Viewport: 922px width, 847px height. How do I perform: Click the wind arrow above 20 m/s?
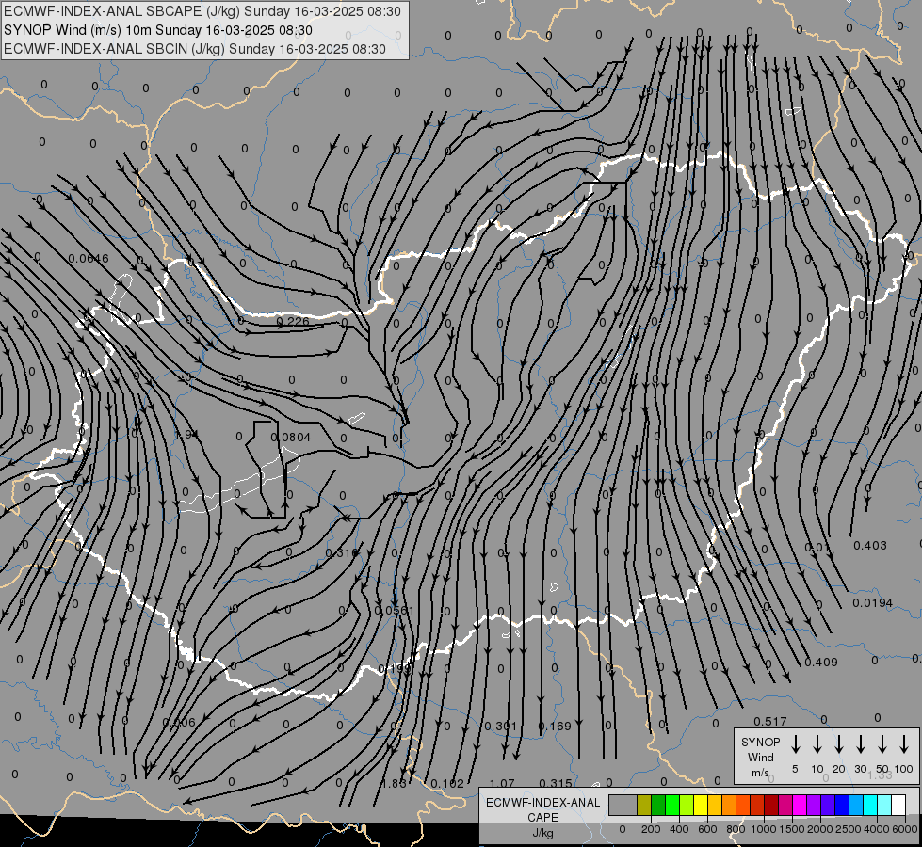pyautogui.click(x=839, y=744)
